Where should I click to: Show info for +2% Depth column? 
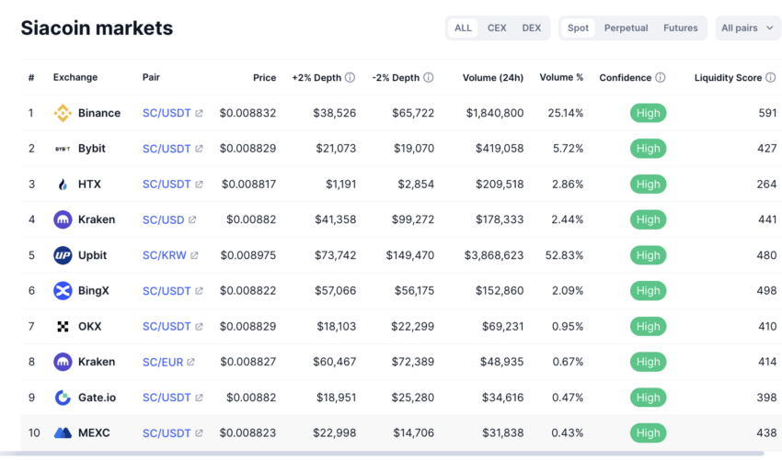point(350,78)
